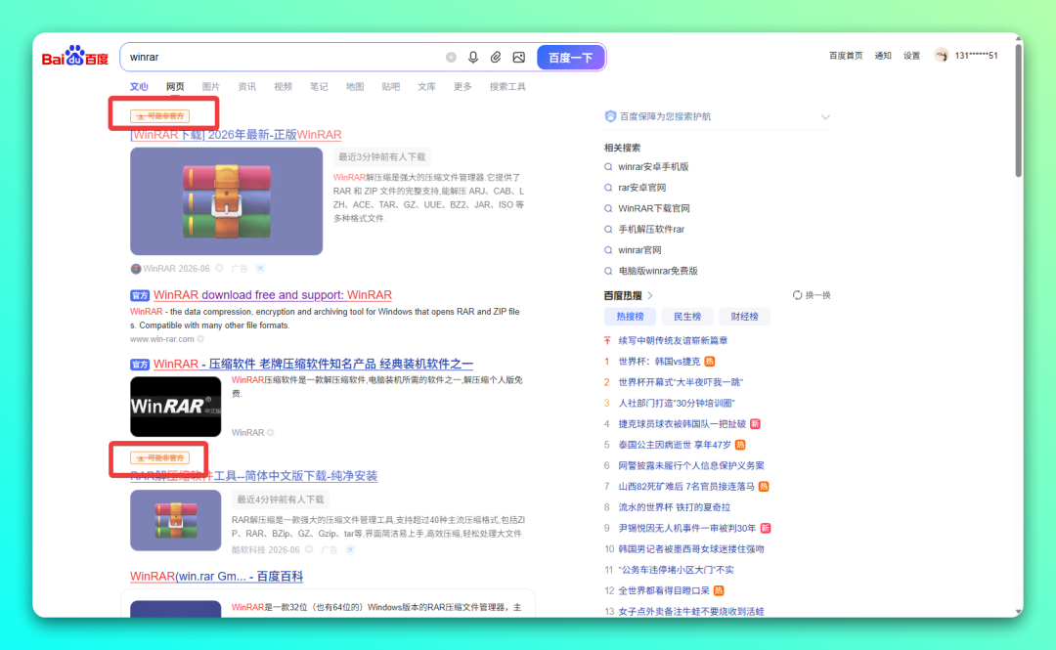Search related term rar安卓官网
The height and width of the screenshot is (650, 1056).
[641, 188]
